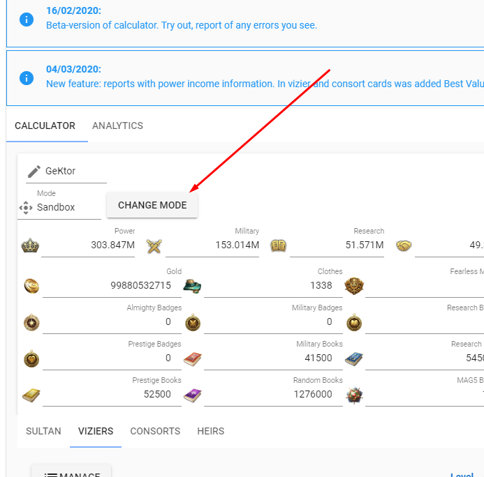The width and height of the screenshot is (484, 477).
Task: Click the Manage button
Action: click(x=71, y=473)
